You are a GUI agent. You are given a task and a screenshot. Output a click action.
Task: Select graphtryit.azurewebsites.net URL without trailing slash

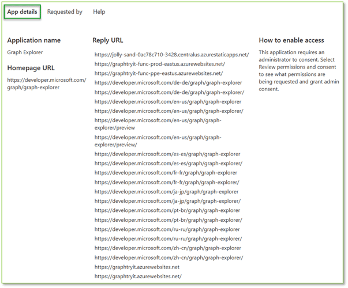(137, 267)
